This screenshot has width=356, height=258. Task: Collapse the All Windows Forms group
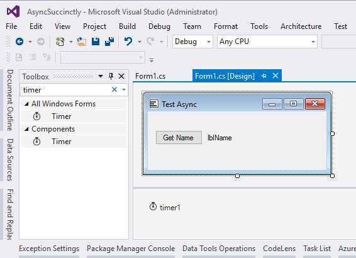pos(26,104)
